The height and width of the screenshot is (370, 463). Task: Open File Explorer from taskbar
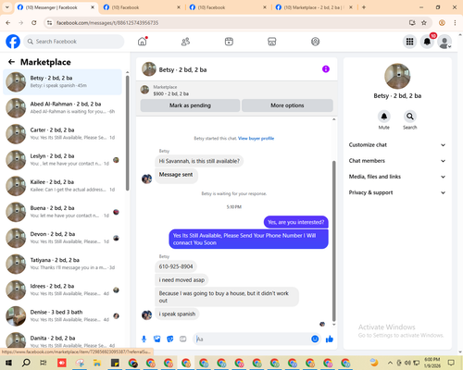click(97, 363)
